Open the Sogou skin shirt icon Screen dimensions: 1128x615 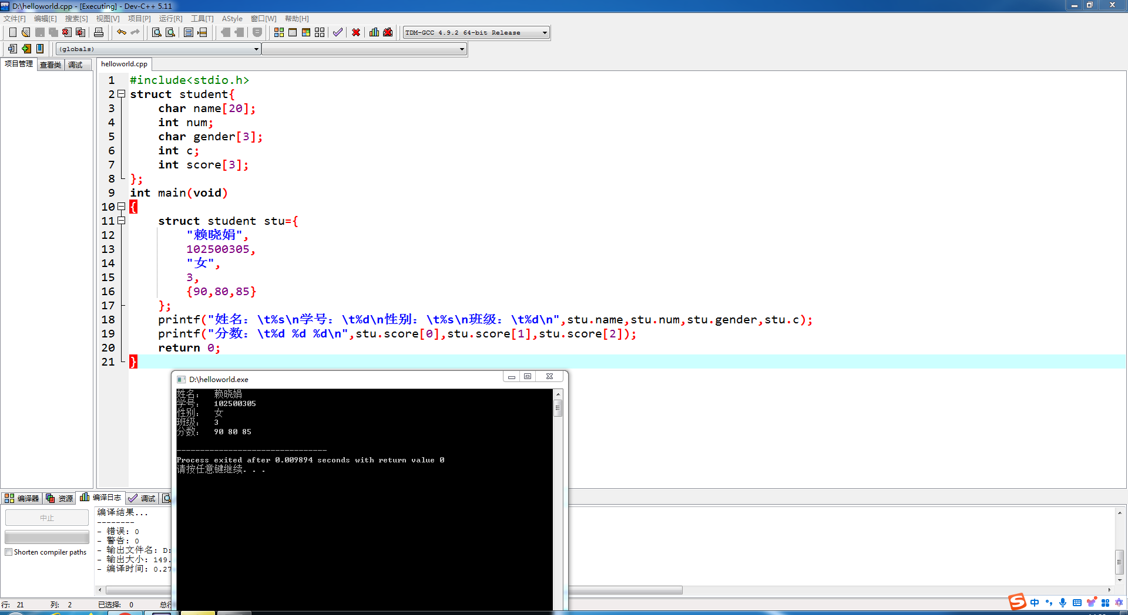click(x=1091, y=603)
